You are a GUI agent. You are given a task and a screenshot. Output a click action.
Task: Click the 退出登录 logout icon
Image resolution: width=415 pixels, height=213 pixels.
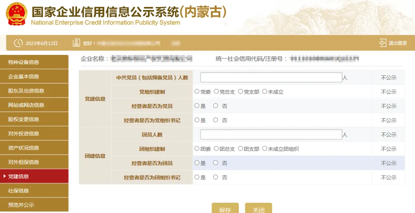(x=382, y=43)
